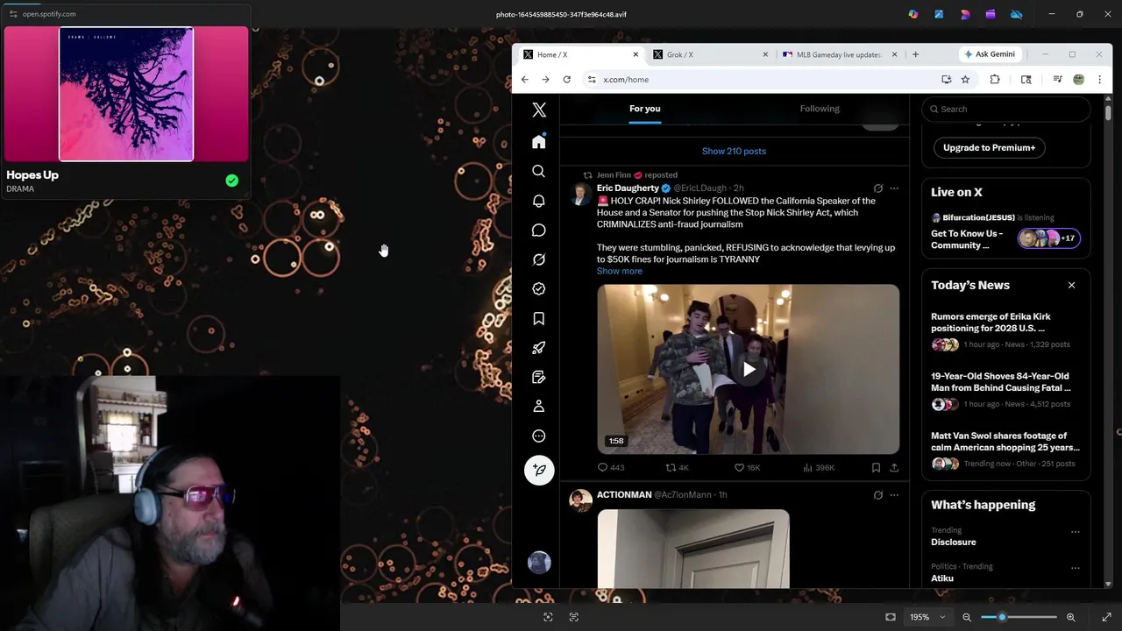The width and height of the screenshot is (1122, 631).
Task: Open more options for Disclosure trend
Action: point(1076,531)
